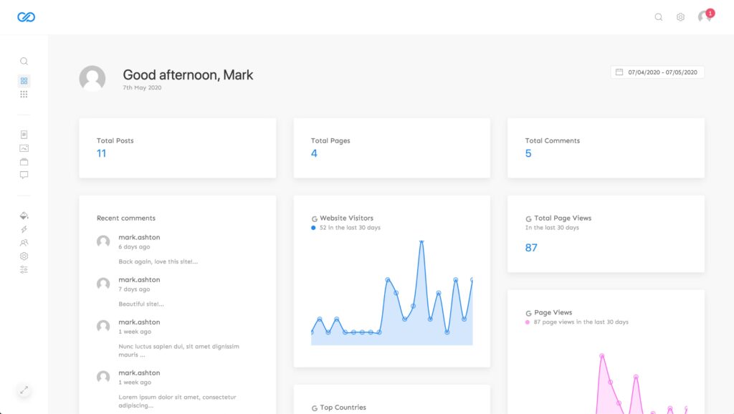Viewport: 734px width, 414px height.
Task: Click the search icon in the top bar
Action: 659,17
